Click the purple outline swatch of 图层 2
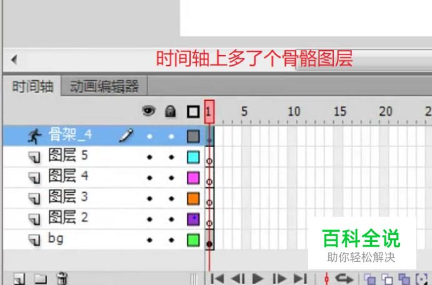432x285 pixels. click(193, 219)
